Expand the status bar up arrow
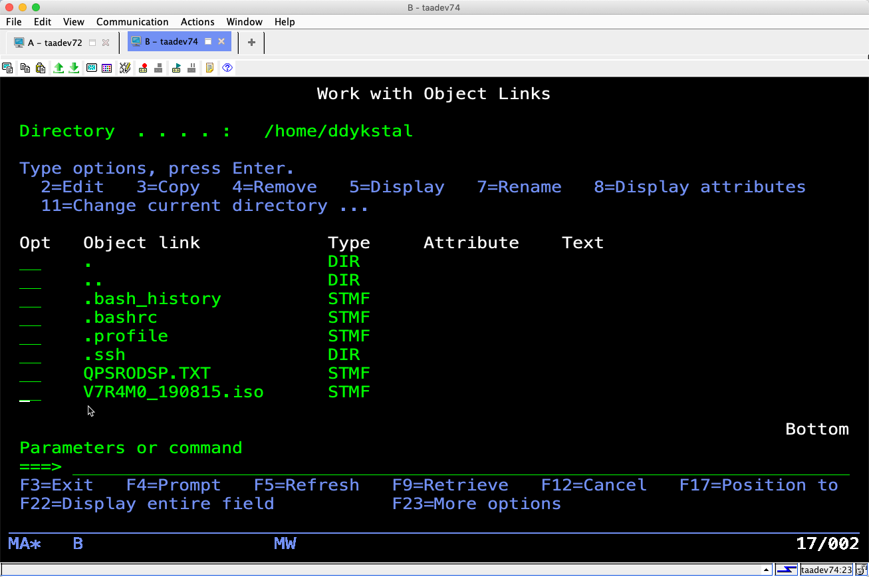Viewport: 869px width, 577px height. click(x=767, y=570)
